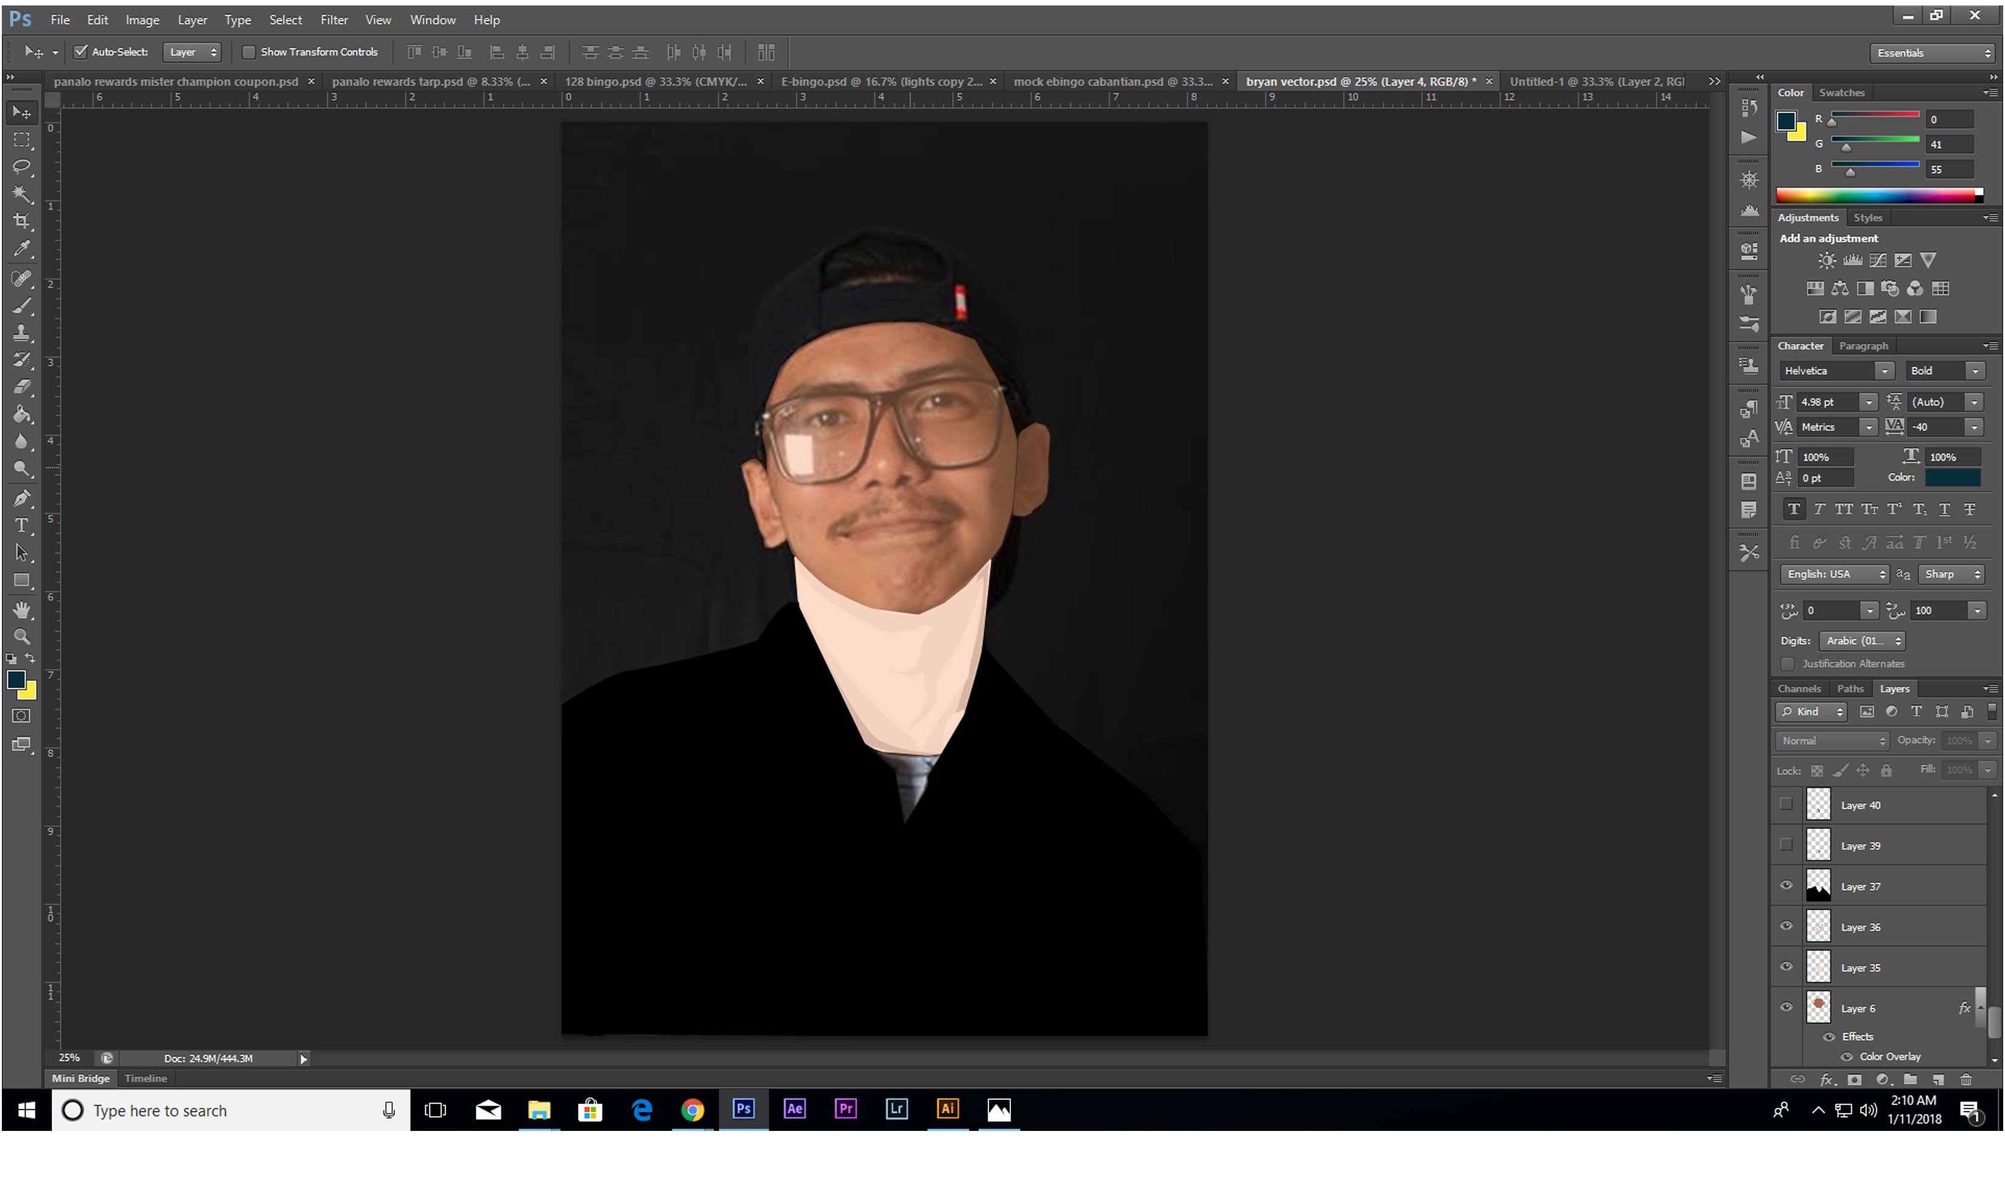Hide Layer 35 eye icon
This screenshot has width=2005, height=1185.
1786,967
